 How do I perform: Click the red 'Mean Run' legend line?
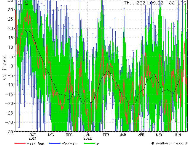pyautogui.click(x=20, y=143)
